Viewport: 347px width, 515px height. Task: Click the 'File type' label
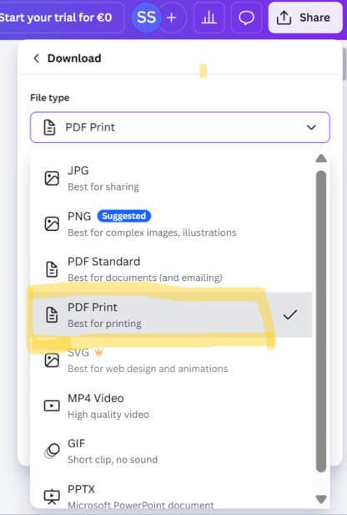[x=50, y=98]
